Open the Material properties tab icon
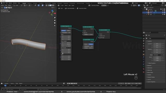166x93 pixels. (x=143, y=69)
